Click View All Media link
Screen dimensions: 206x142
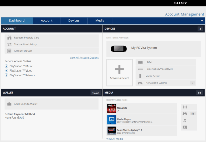pyautogui.click(x=115, y=139)
